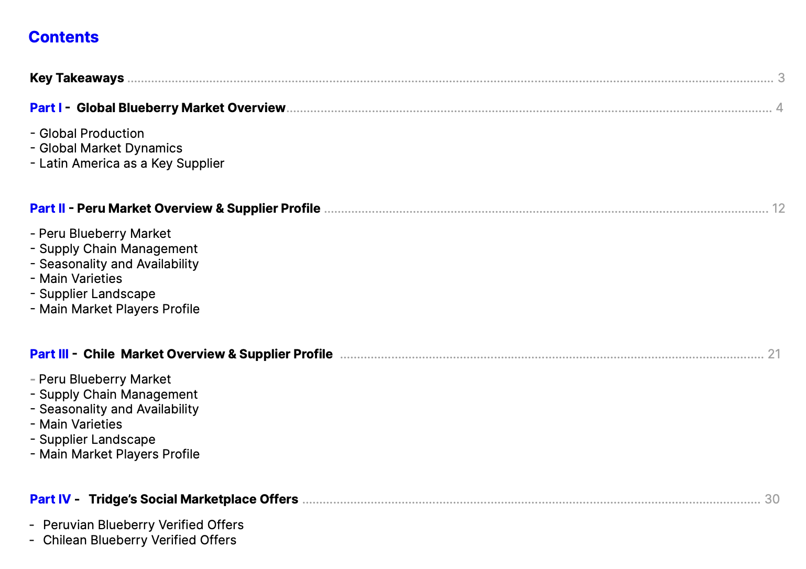Viewport: 806px width, 569px height.
Task: Click page number 21 for Part III
Action: click(774, 354)
